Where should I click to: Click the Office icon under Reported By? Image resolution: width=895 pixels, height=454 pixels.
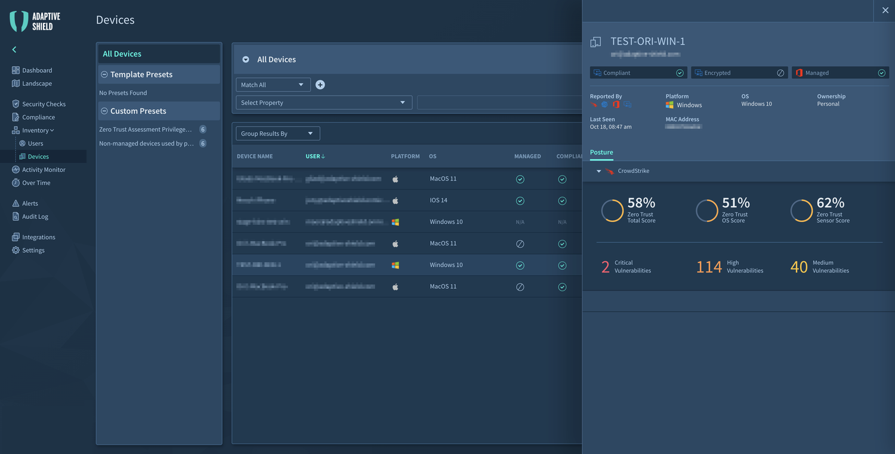coord(616,104)
